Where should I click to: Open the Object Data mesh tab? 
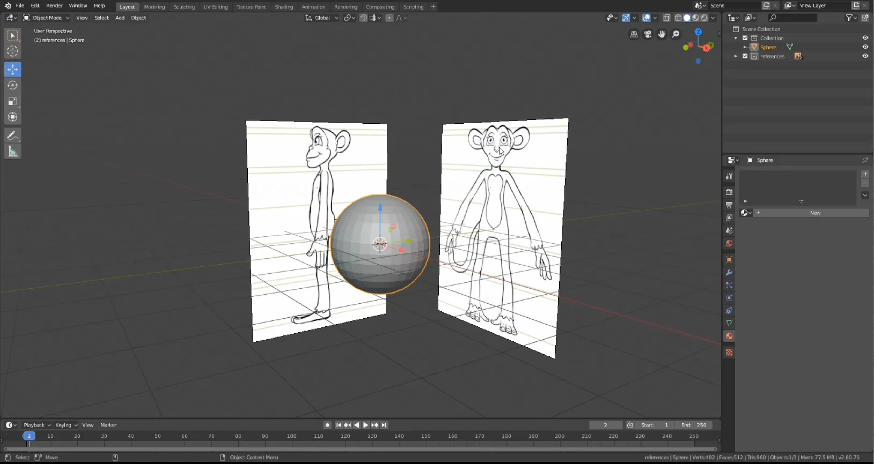729,323
